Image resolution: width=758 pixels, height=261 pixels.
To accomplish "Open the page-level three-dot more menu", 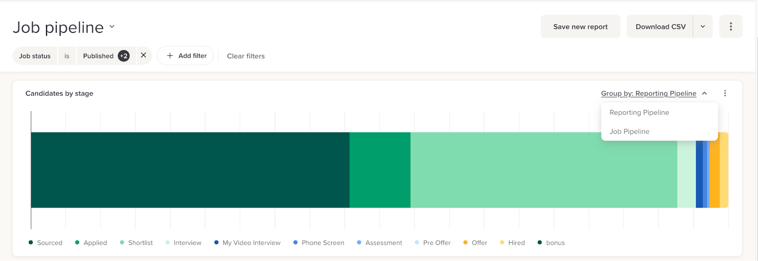I will click(x=731, y=26).
